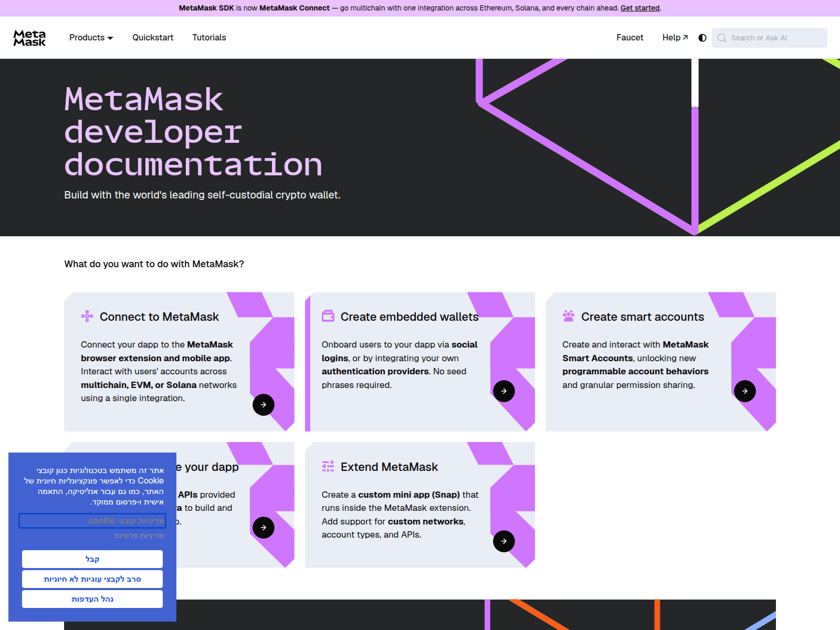Click the magnifier icon in the search box

(722, 38)
